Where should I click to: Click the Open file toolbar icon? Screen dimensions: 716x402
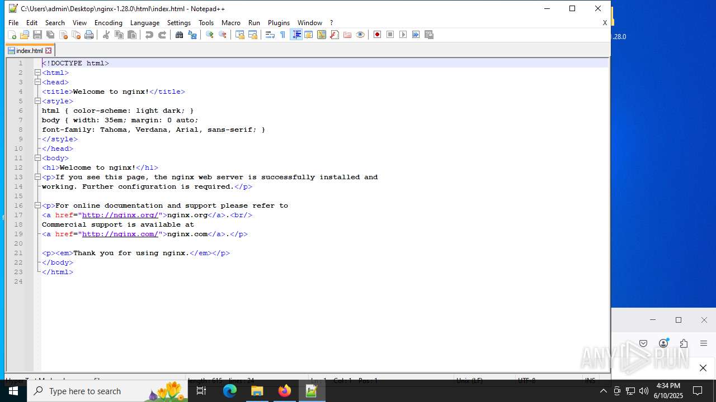click(24, 35)
